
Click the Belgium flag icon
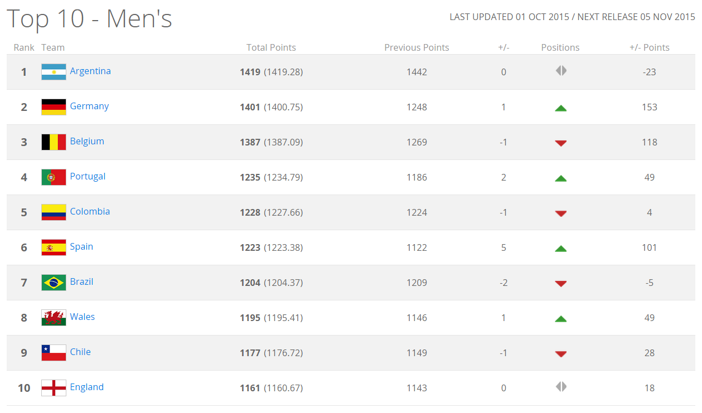click(x=54, y=142)
